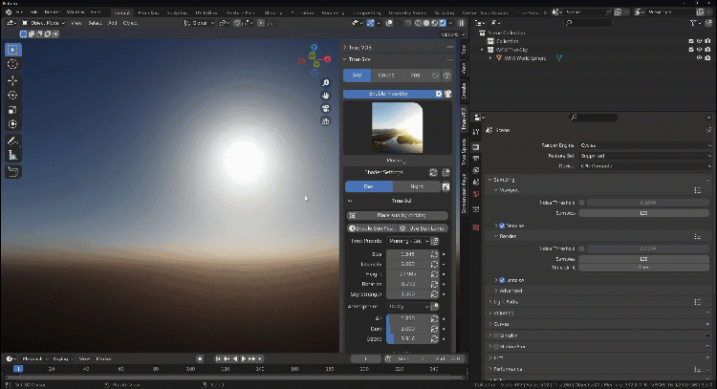The width and height of the screenshot is (717, 389).
Task: Pick the Measure tool
Action: point(12,155)
